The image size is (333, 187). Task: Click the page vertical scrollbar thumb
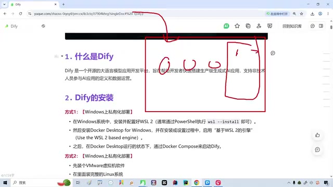(331, 28)
